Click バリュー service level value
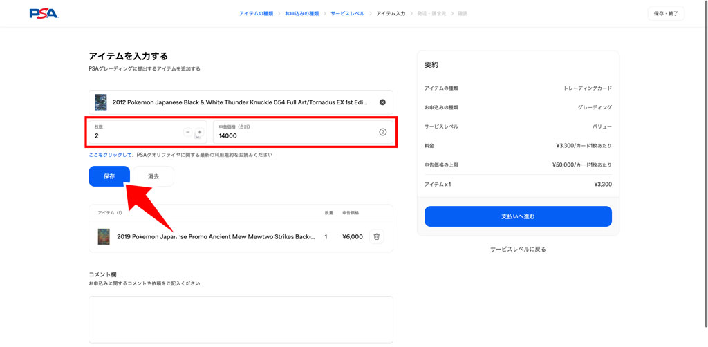Viewport: 708px width, 347px height. point(602,126)
